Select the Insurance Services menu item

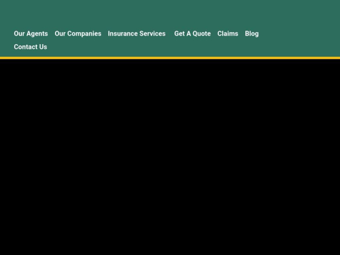tap(137, 33)
